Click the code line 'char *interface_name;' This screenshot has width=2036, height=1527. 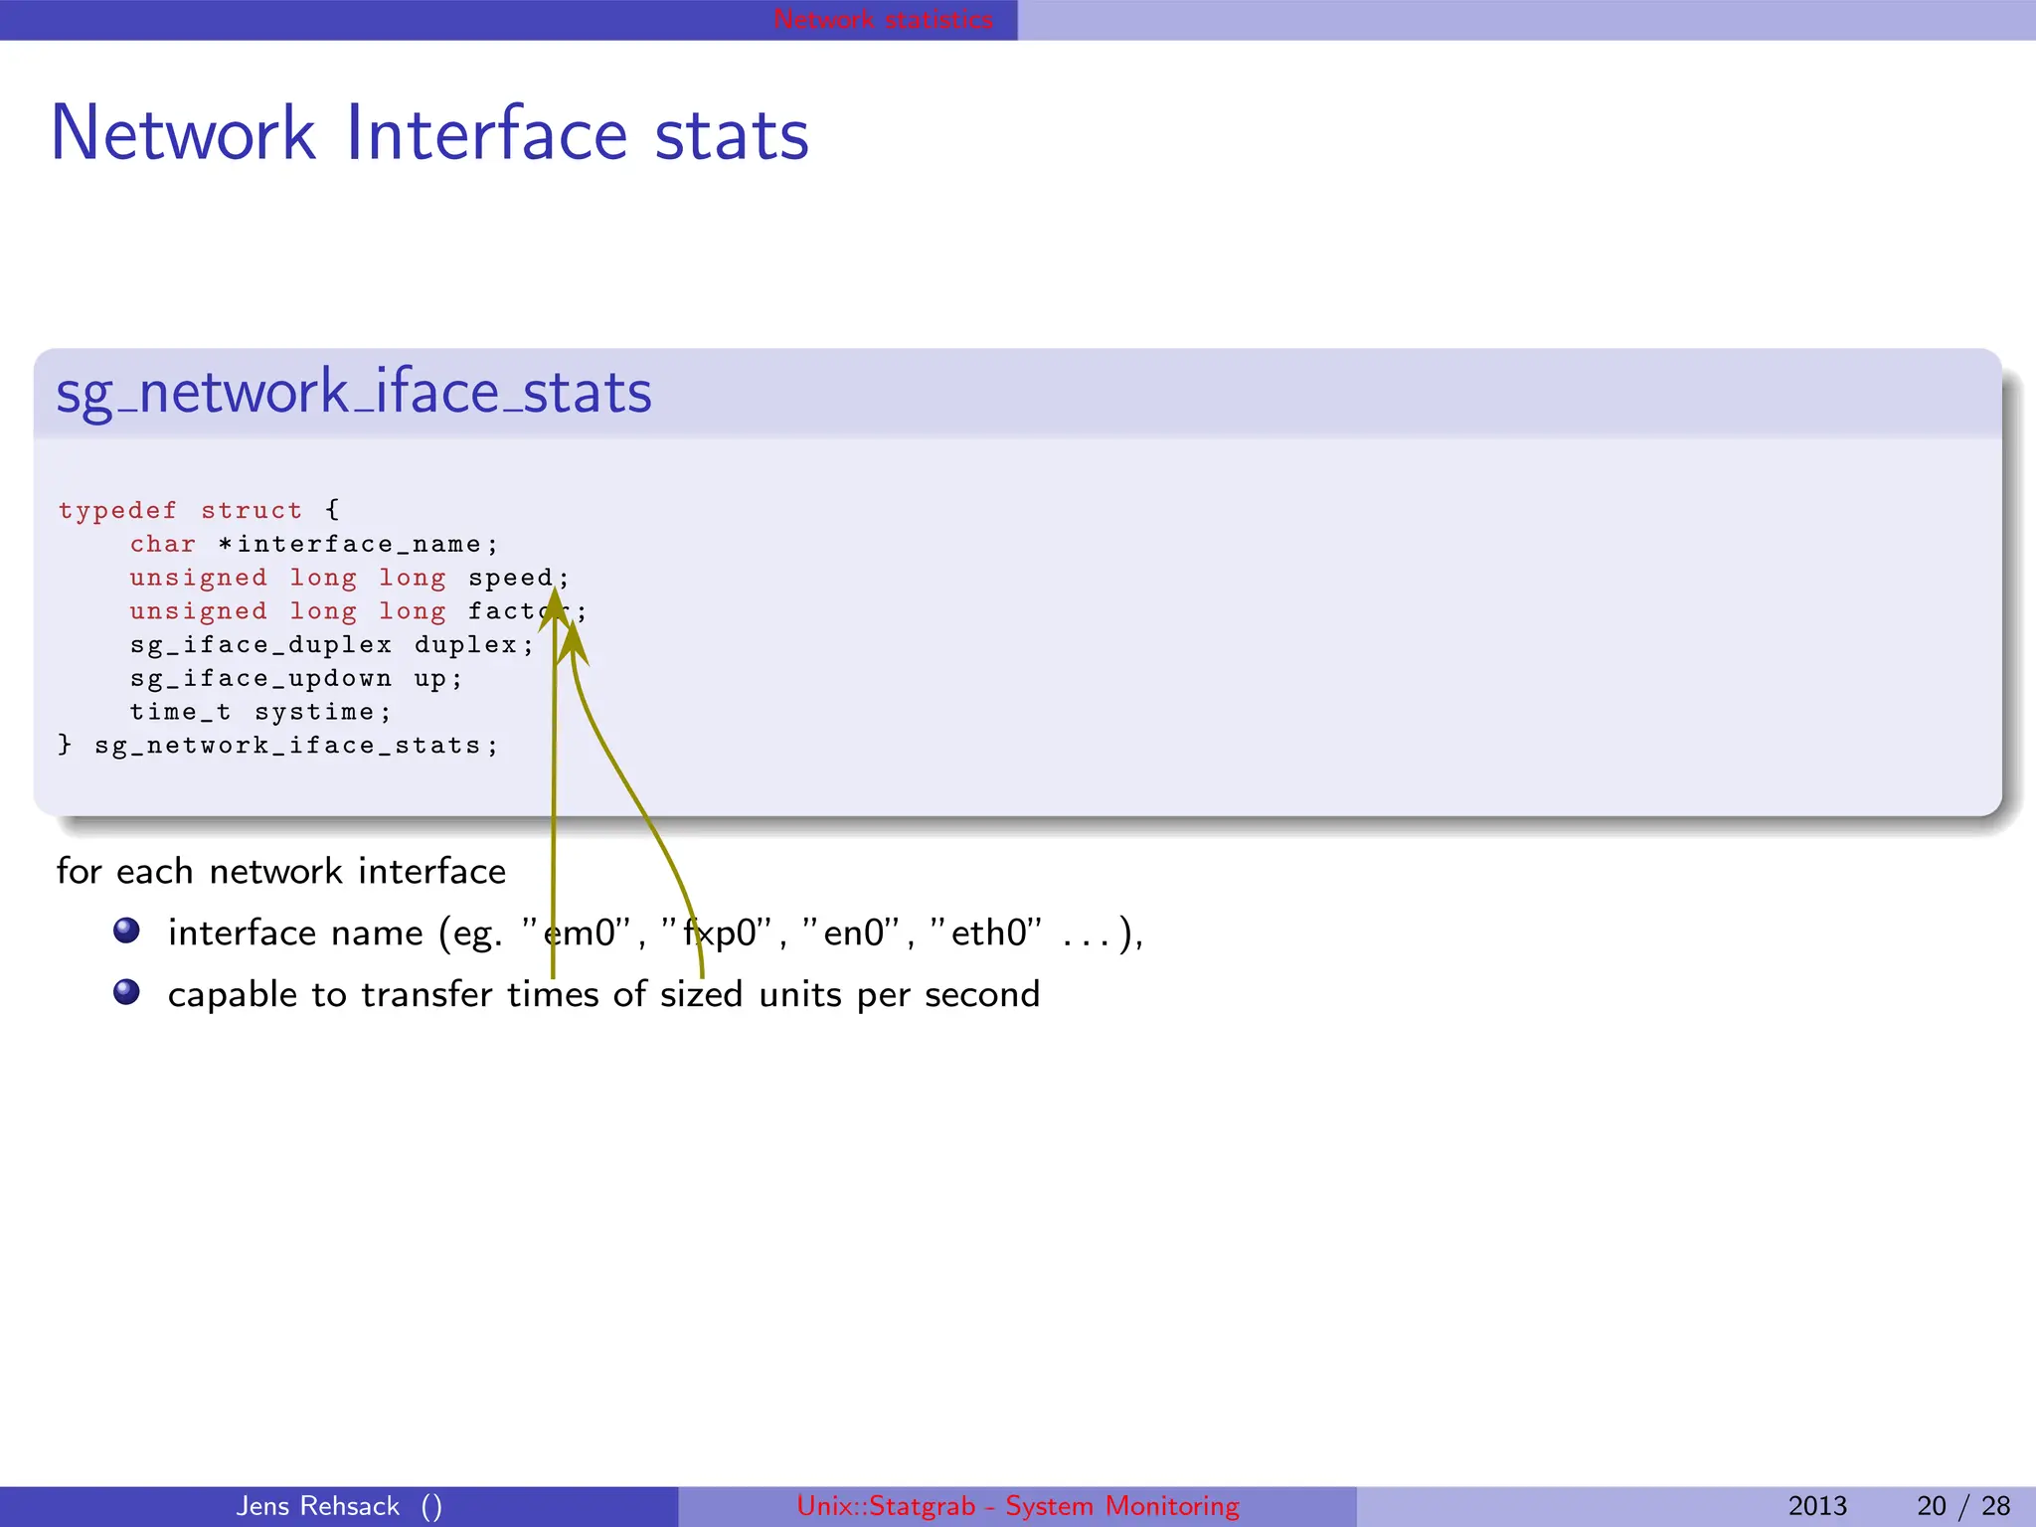[313, 544]
